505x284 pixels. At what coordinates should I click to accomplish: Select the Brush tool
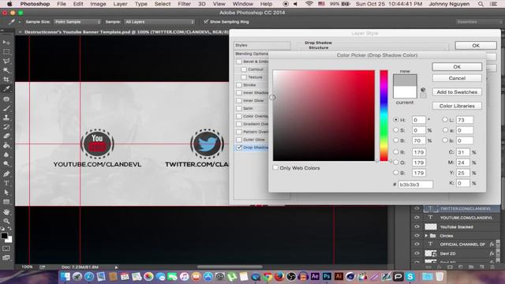6,108
